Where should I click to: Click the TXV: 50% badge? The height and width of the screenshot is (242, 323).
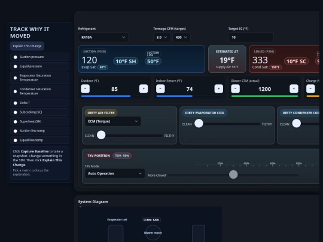click(122, 155)
